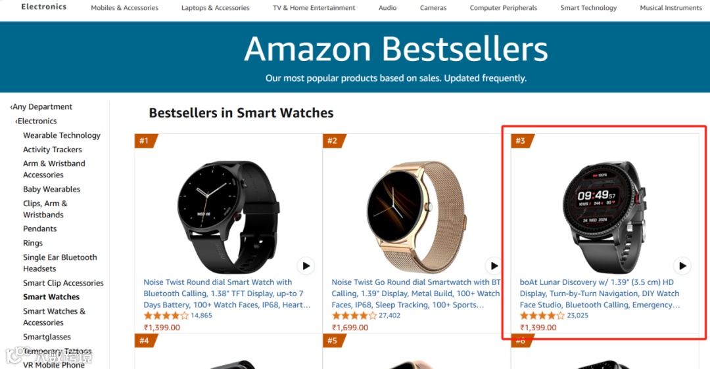710x369 pixels.
Task: Select Activity Trackers in the sidebar
Action: [53, 150]
